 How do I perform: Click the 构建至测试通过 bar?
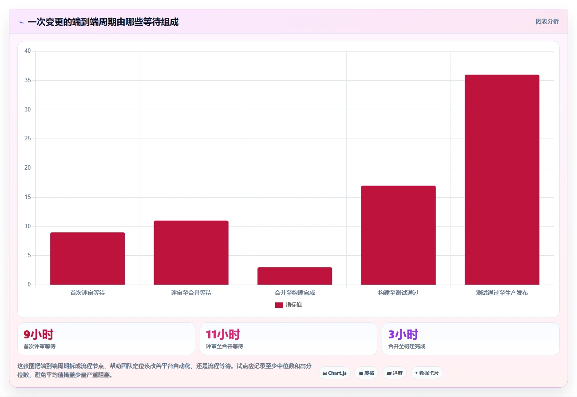(x=398, y=235)
